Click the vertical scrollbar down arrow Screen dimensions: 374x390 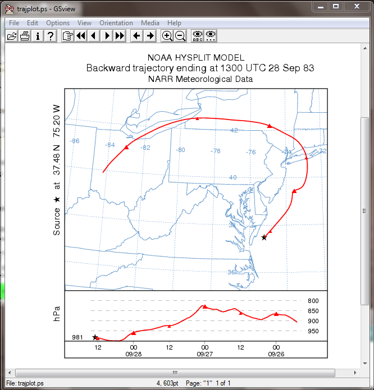point(365,364)
